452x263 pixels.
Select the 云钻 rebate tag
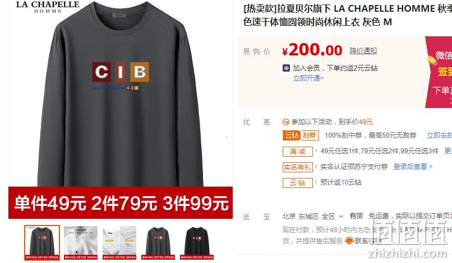[x=297, y=182]
